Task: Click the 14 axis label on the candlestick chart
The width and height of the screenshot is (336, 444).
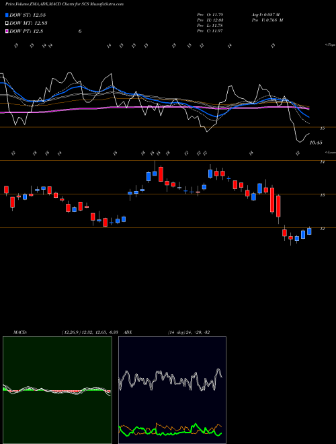Action: pyautogui.click(x=322, y=161)
